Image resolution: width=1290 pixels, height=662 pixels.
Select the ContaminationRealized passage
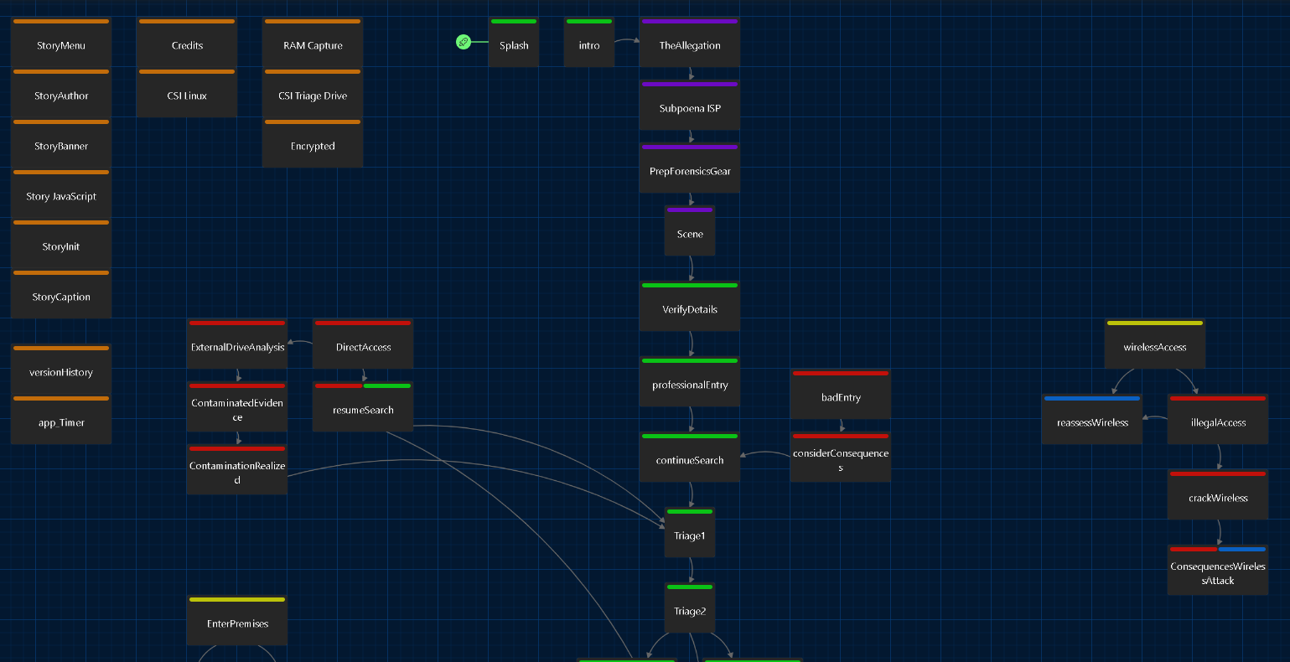[x=237, y=469]
